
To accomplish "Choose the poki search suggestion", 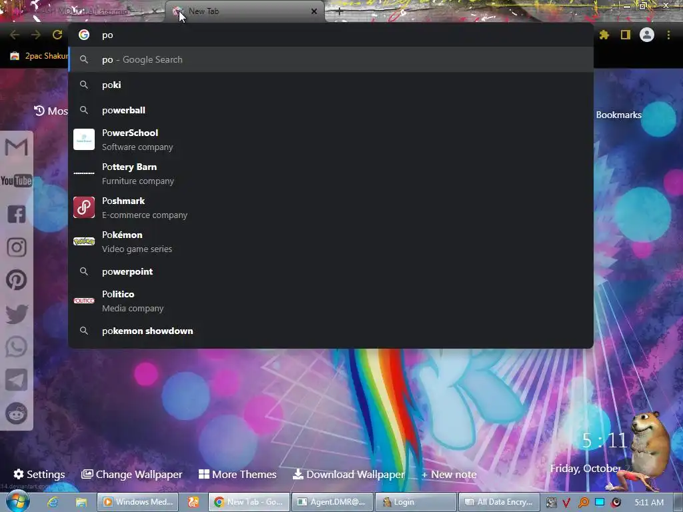I will [x=331, y=85].
